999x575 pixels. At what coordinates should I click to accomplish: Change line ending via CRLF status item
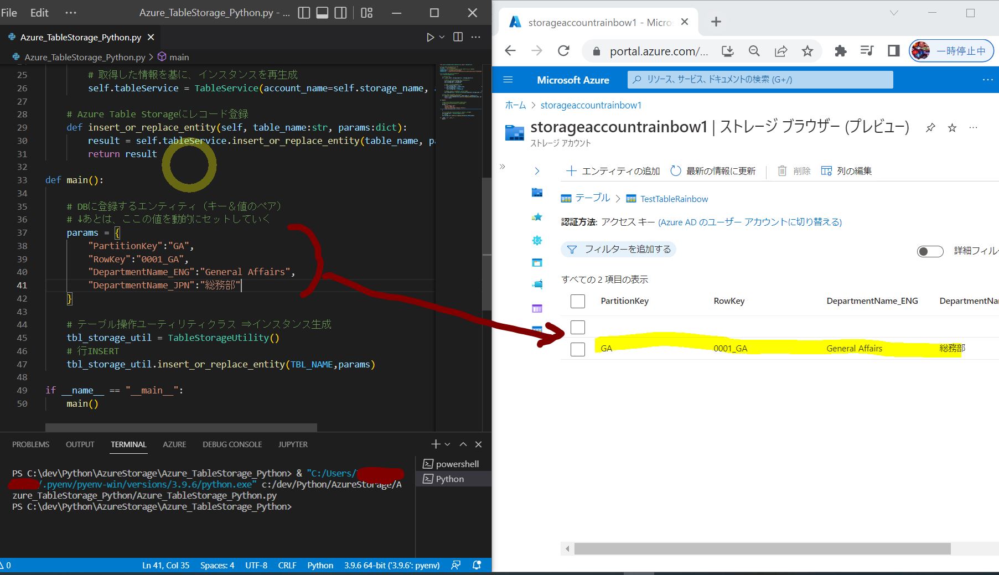pos(287,566)
